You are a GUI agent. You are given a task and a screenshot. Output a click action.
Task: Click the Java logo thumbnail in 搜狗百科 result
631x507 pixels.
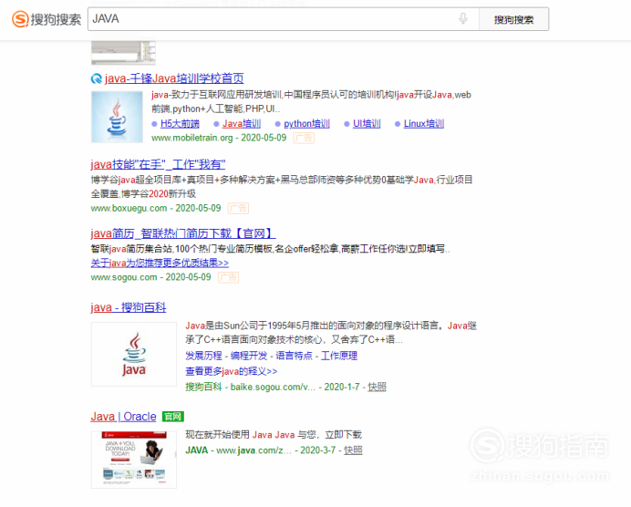click(134, 354)
